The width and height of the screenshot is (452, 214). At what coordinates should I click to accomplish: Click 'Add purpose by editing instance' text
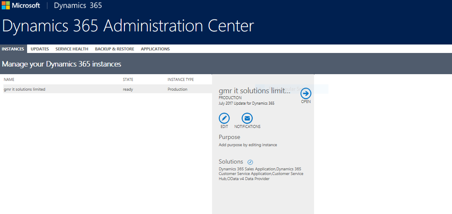248,145
